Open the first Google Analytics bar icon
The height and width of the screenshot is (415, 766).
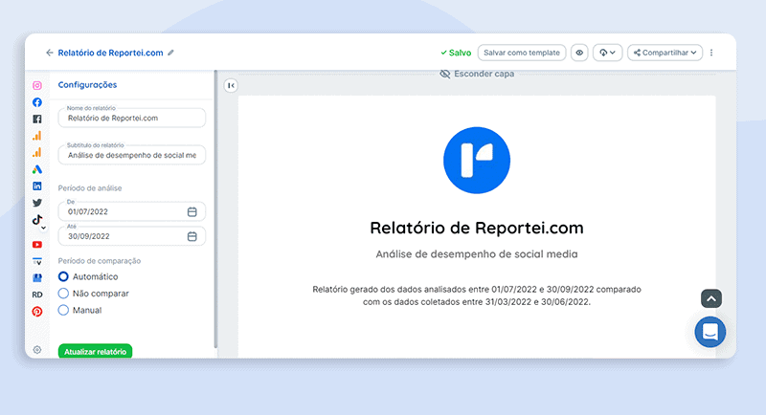pos(37,136)
